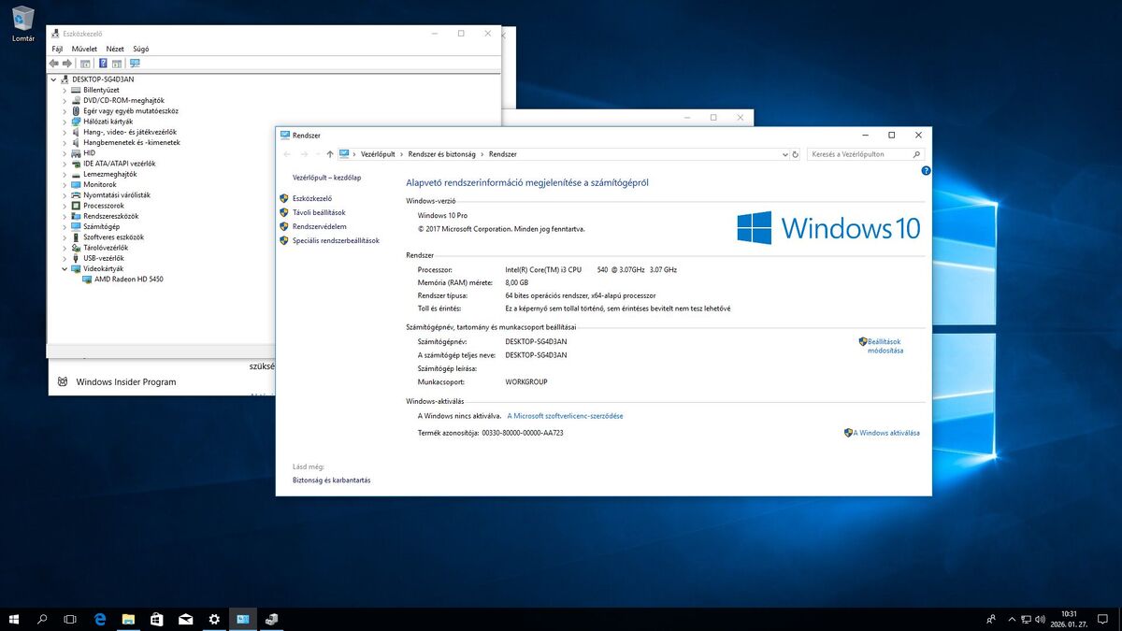Viewport: 1122px width, 631px height.
Task: Expand the Lemezmeghajtók category
Action: pyautogui.click(x=65, y=174)
